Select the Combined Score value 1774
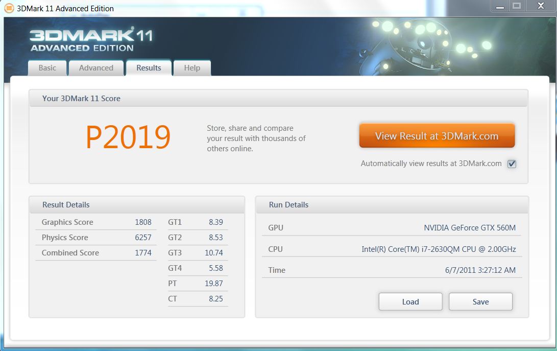 click(143, 253)
